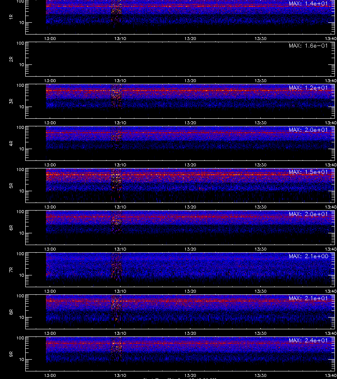
Task: Click the 13:20 tick label under the 1R panel
Action: coord(190,39)
